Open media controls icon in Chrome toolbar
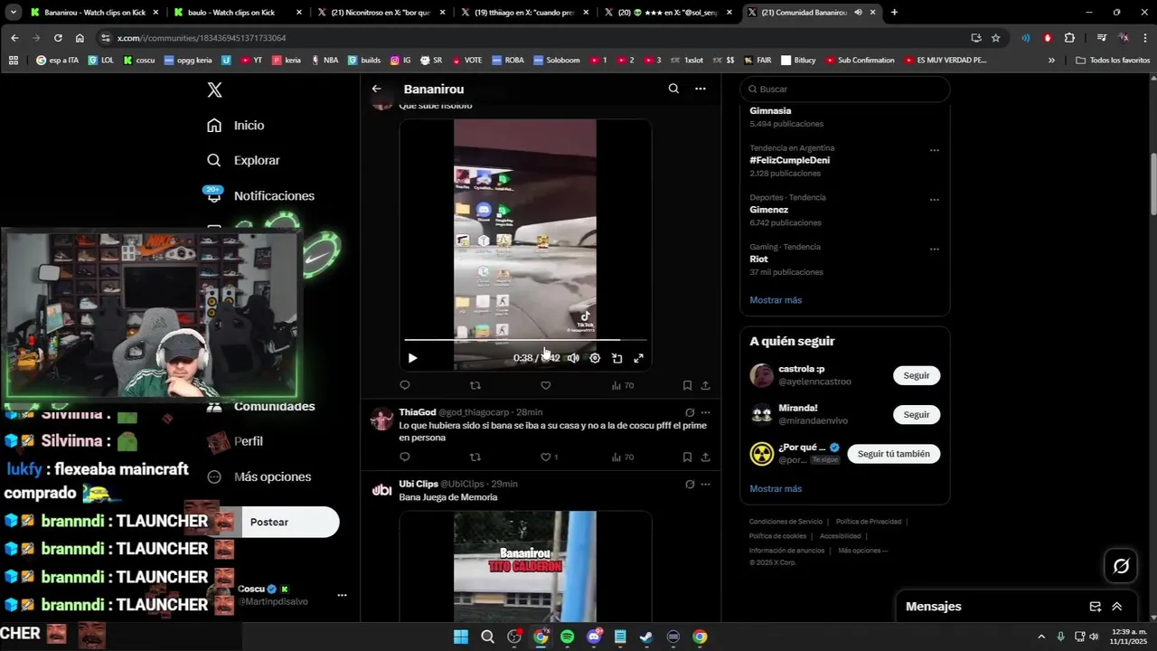 1101,38
